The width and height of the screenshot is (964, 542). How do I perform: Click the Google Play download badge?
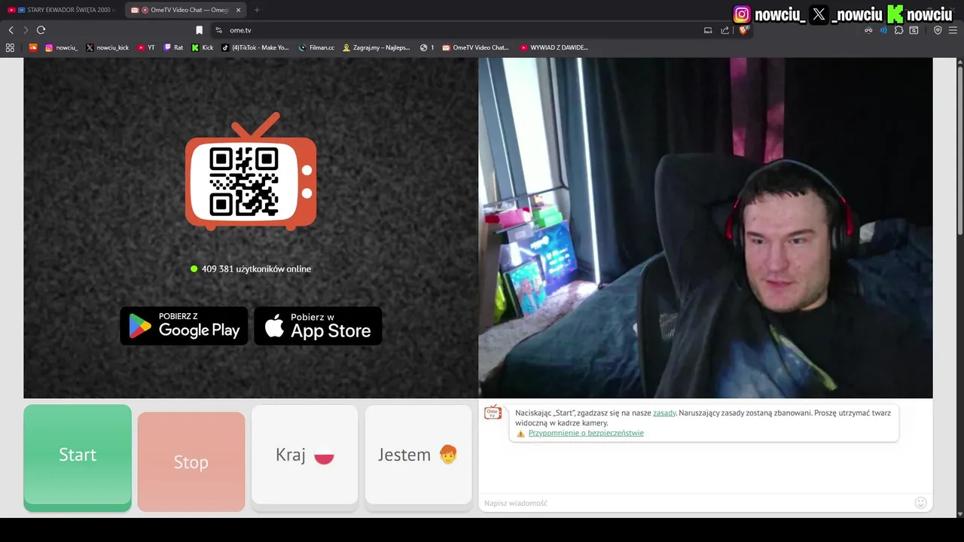[x=184, y=326]
